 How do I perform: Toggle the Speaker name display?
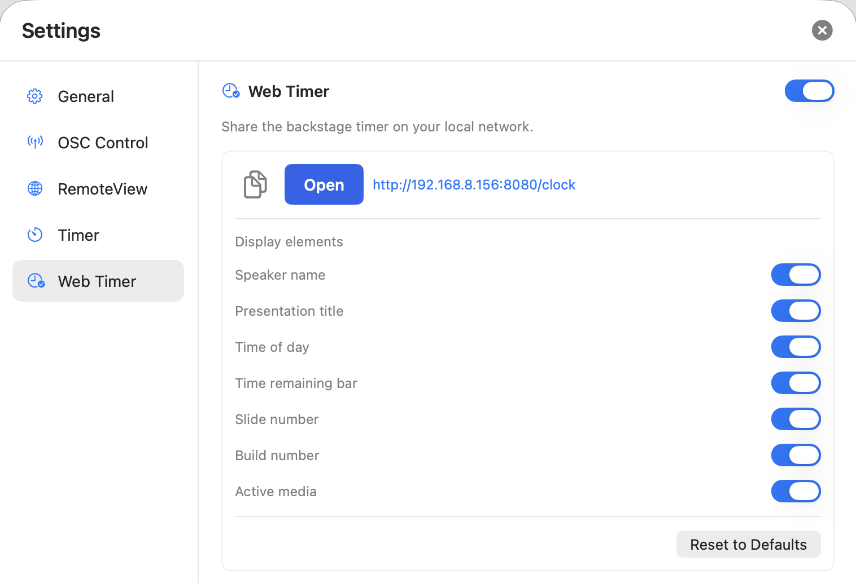796,275
